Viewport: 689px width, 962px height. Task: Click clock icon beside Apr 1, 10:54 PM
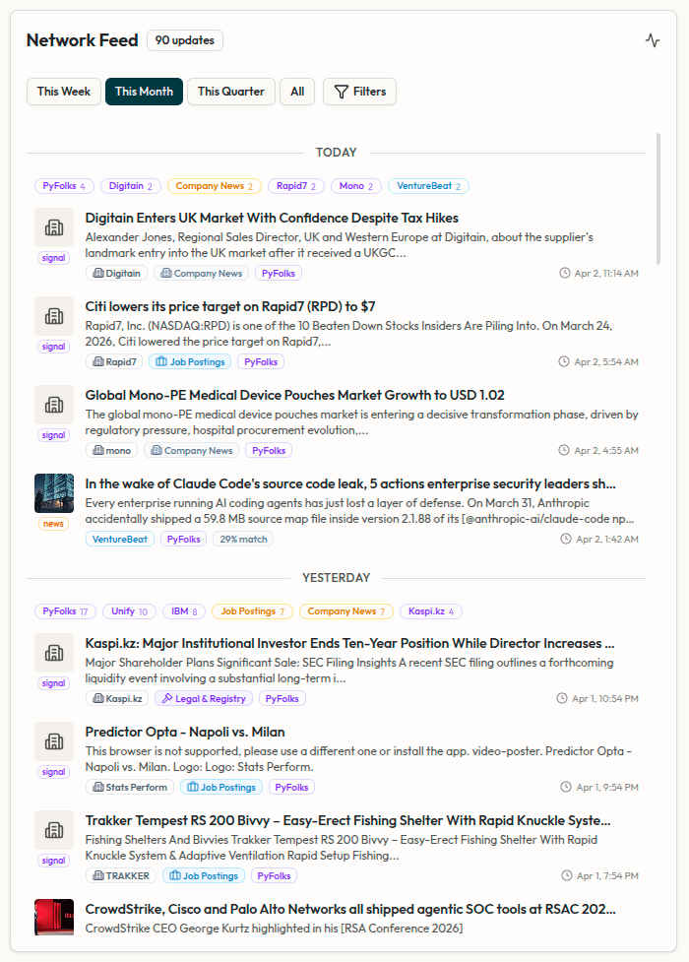[562, 698]
